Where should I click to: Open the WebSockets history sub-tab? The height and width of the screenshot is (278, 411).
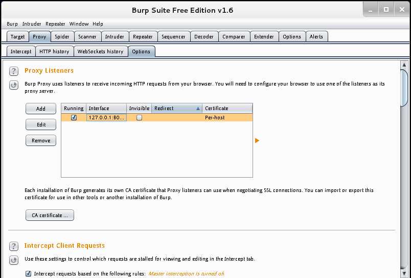(x=100, y=51)
